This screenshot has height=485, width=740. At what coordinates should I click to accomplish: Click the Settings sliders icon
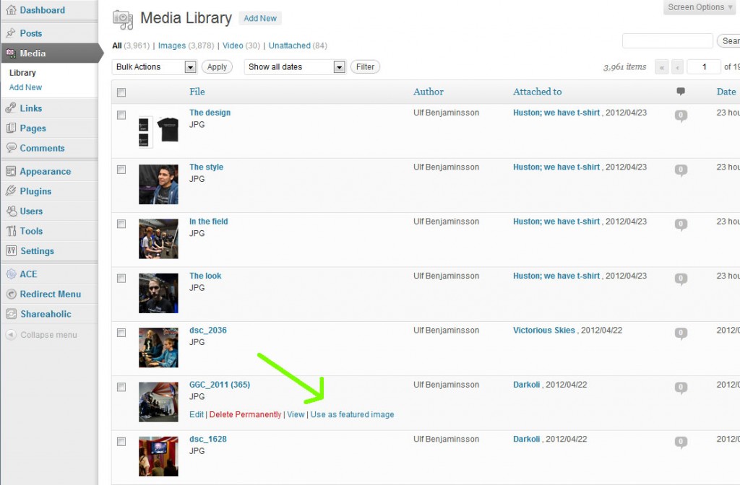click(11, 251)
